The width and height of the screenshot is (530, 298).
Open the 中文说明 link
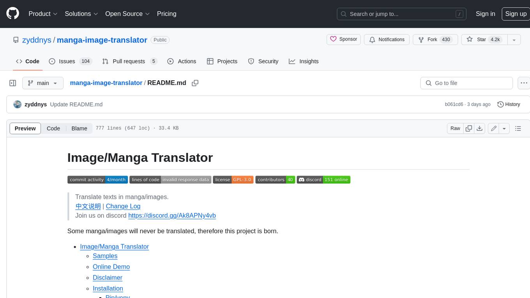88,206
